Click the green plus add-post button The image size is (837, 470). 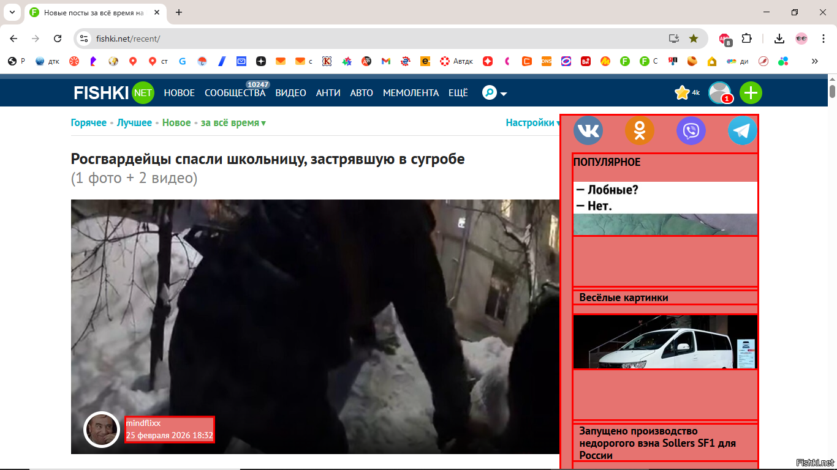(x=751, y=93)
